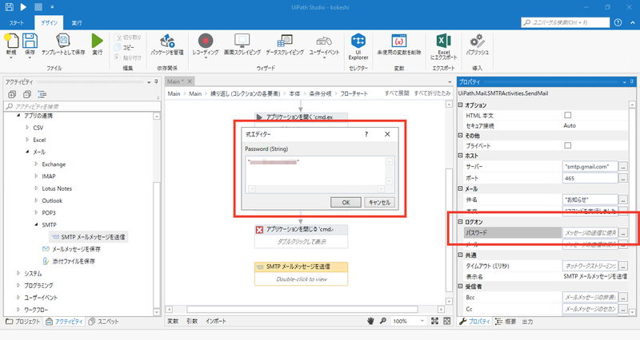640x340 pixels.
Task: Click the Publish (パブリッシュ) icon
Action: point(477,42)
